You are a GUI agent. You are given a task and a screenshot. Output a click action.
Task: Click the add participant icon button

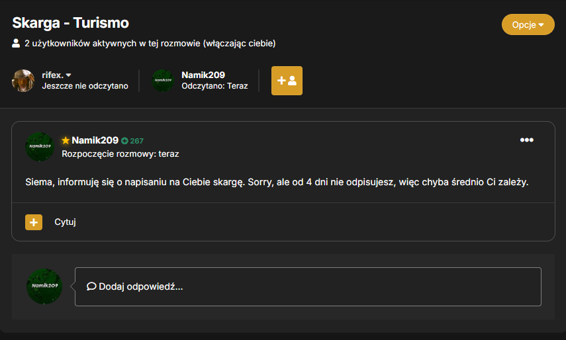pyautogui.click(x=287, y=81)
